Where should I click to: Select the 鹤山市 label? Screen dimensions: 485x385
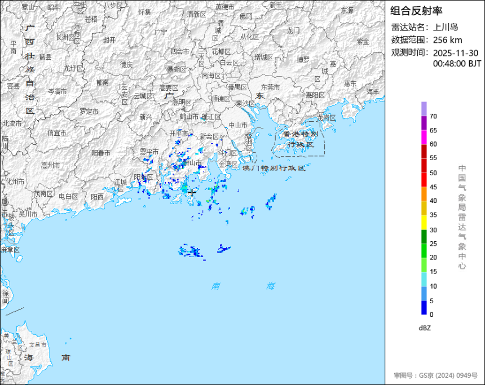(189, 117)
